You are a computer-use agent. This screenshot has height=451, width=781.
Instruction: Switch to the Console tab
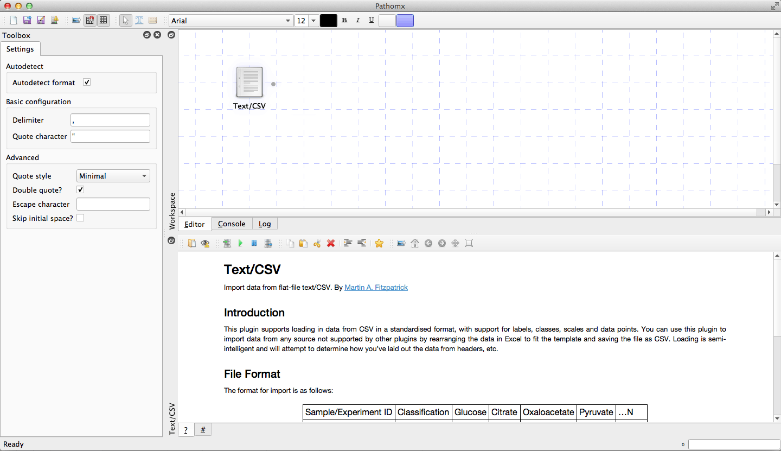pos(232,224)
